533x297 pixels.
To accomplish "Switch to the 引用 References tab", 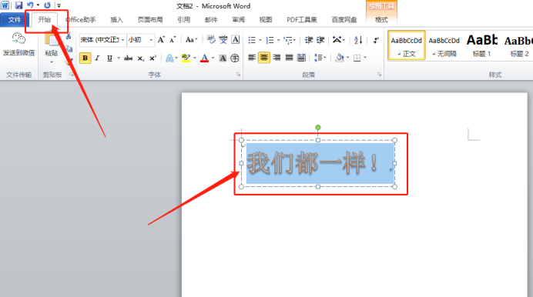I will 184,20.
